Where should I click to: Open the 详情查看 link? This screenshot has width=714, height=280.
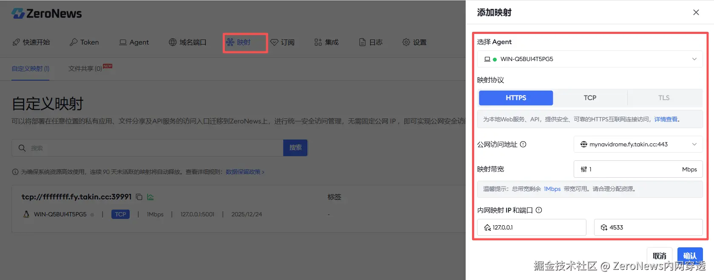[x=666, y=119]
